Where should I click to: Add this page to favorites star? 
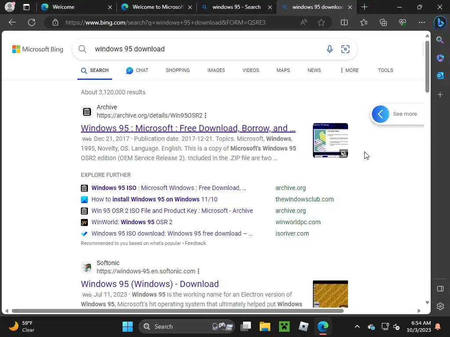point(321,22)
